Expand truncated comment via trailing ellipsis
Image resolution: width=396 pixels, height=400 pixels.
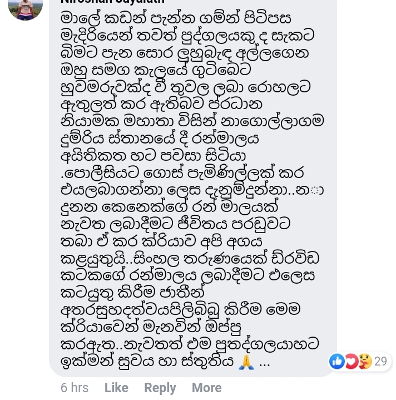(x=264, y=362)
